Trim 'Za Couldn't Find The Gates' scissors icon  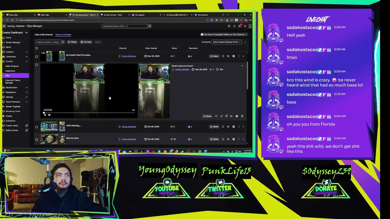pos(228,56)
